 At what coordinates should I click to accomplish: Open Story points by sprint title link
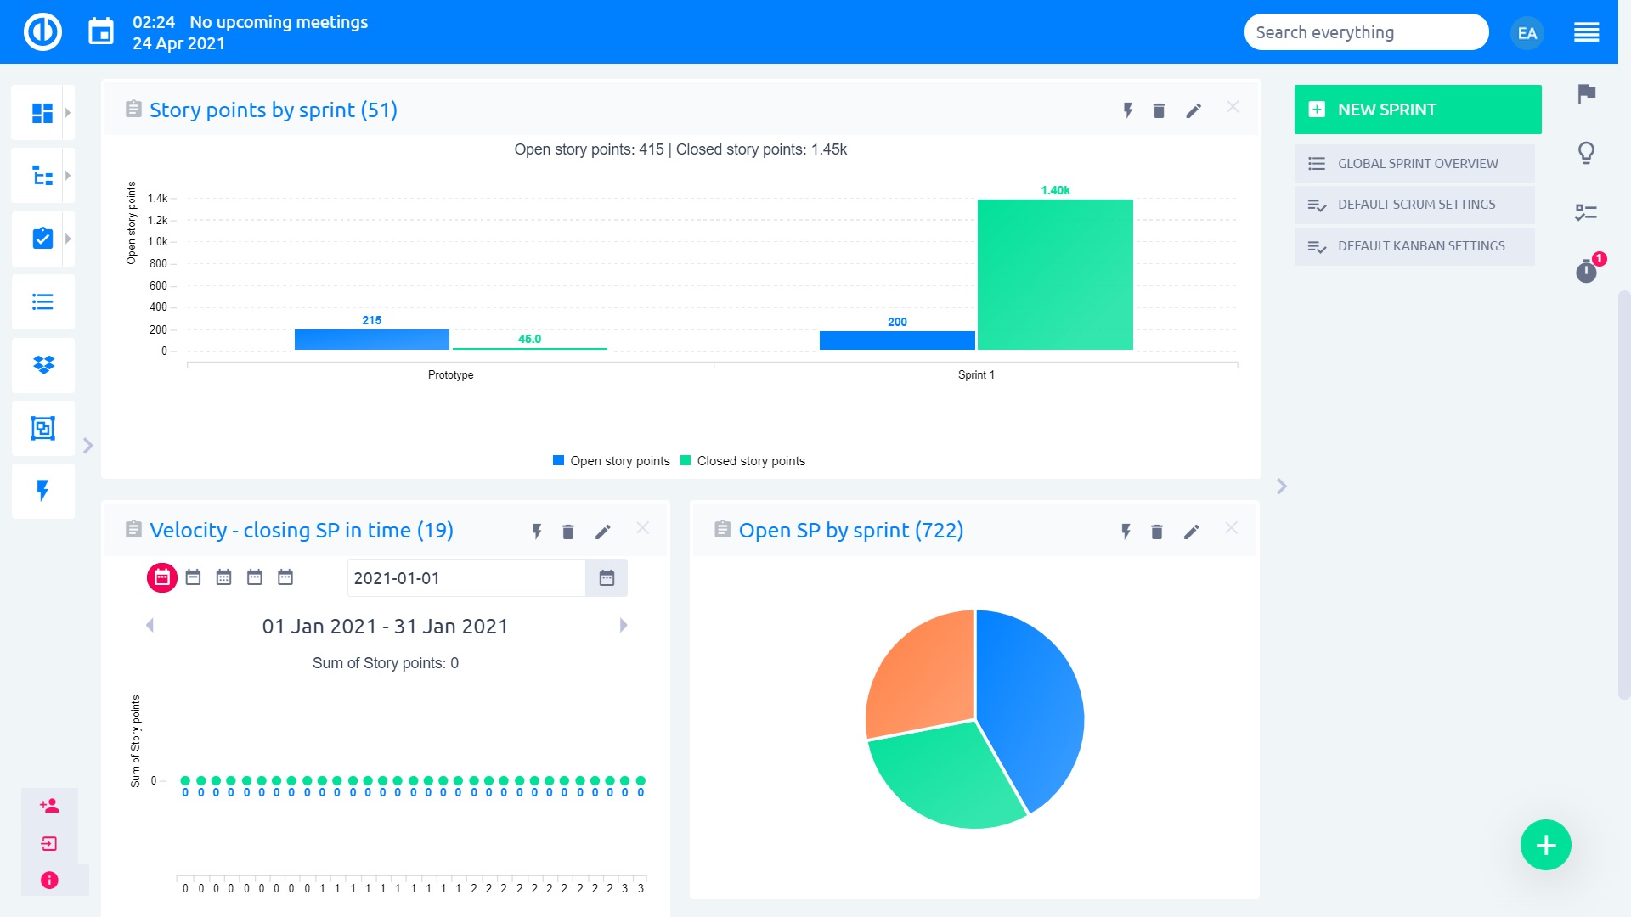pos(273,110)
